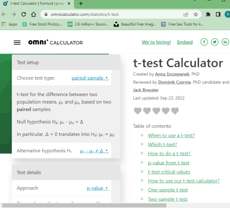Switch to the t-test Calculator browser tab

37,4
